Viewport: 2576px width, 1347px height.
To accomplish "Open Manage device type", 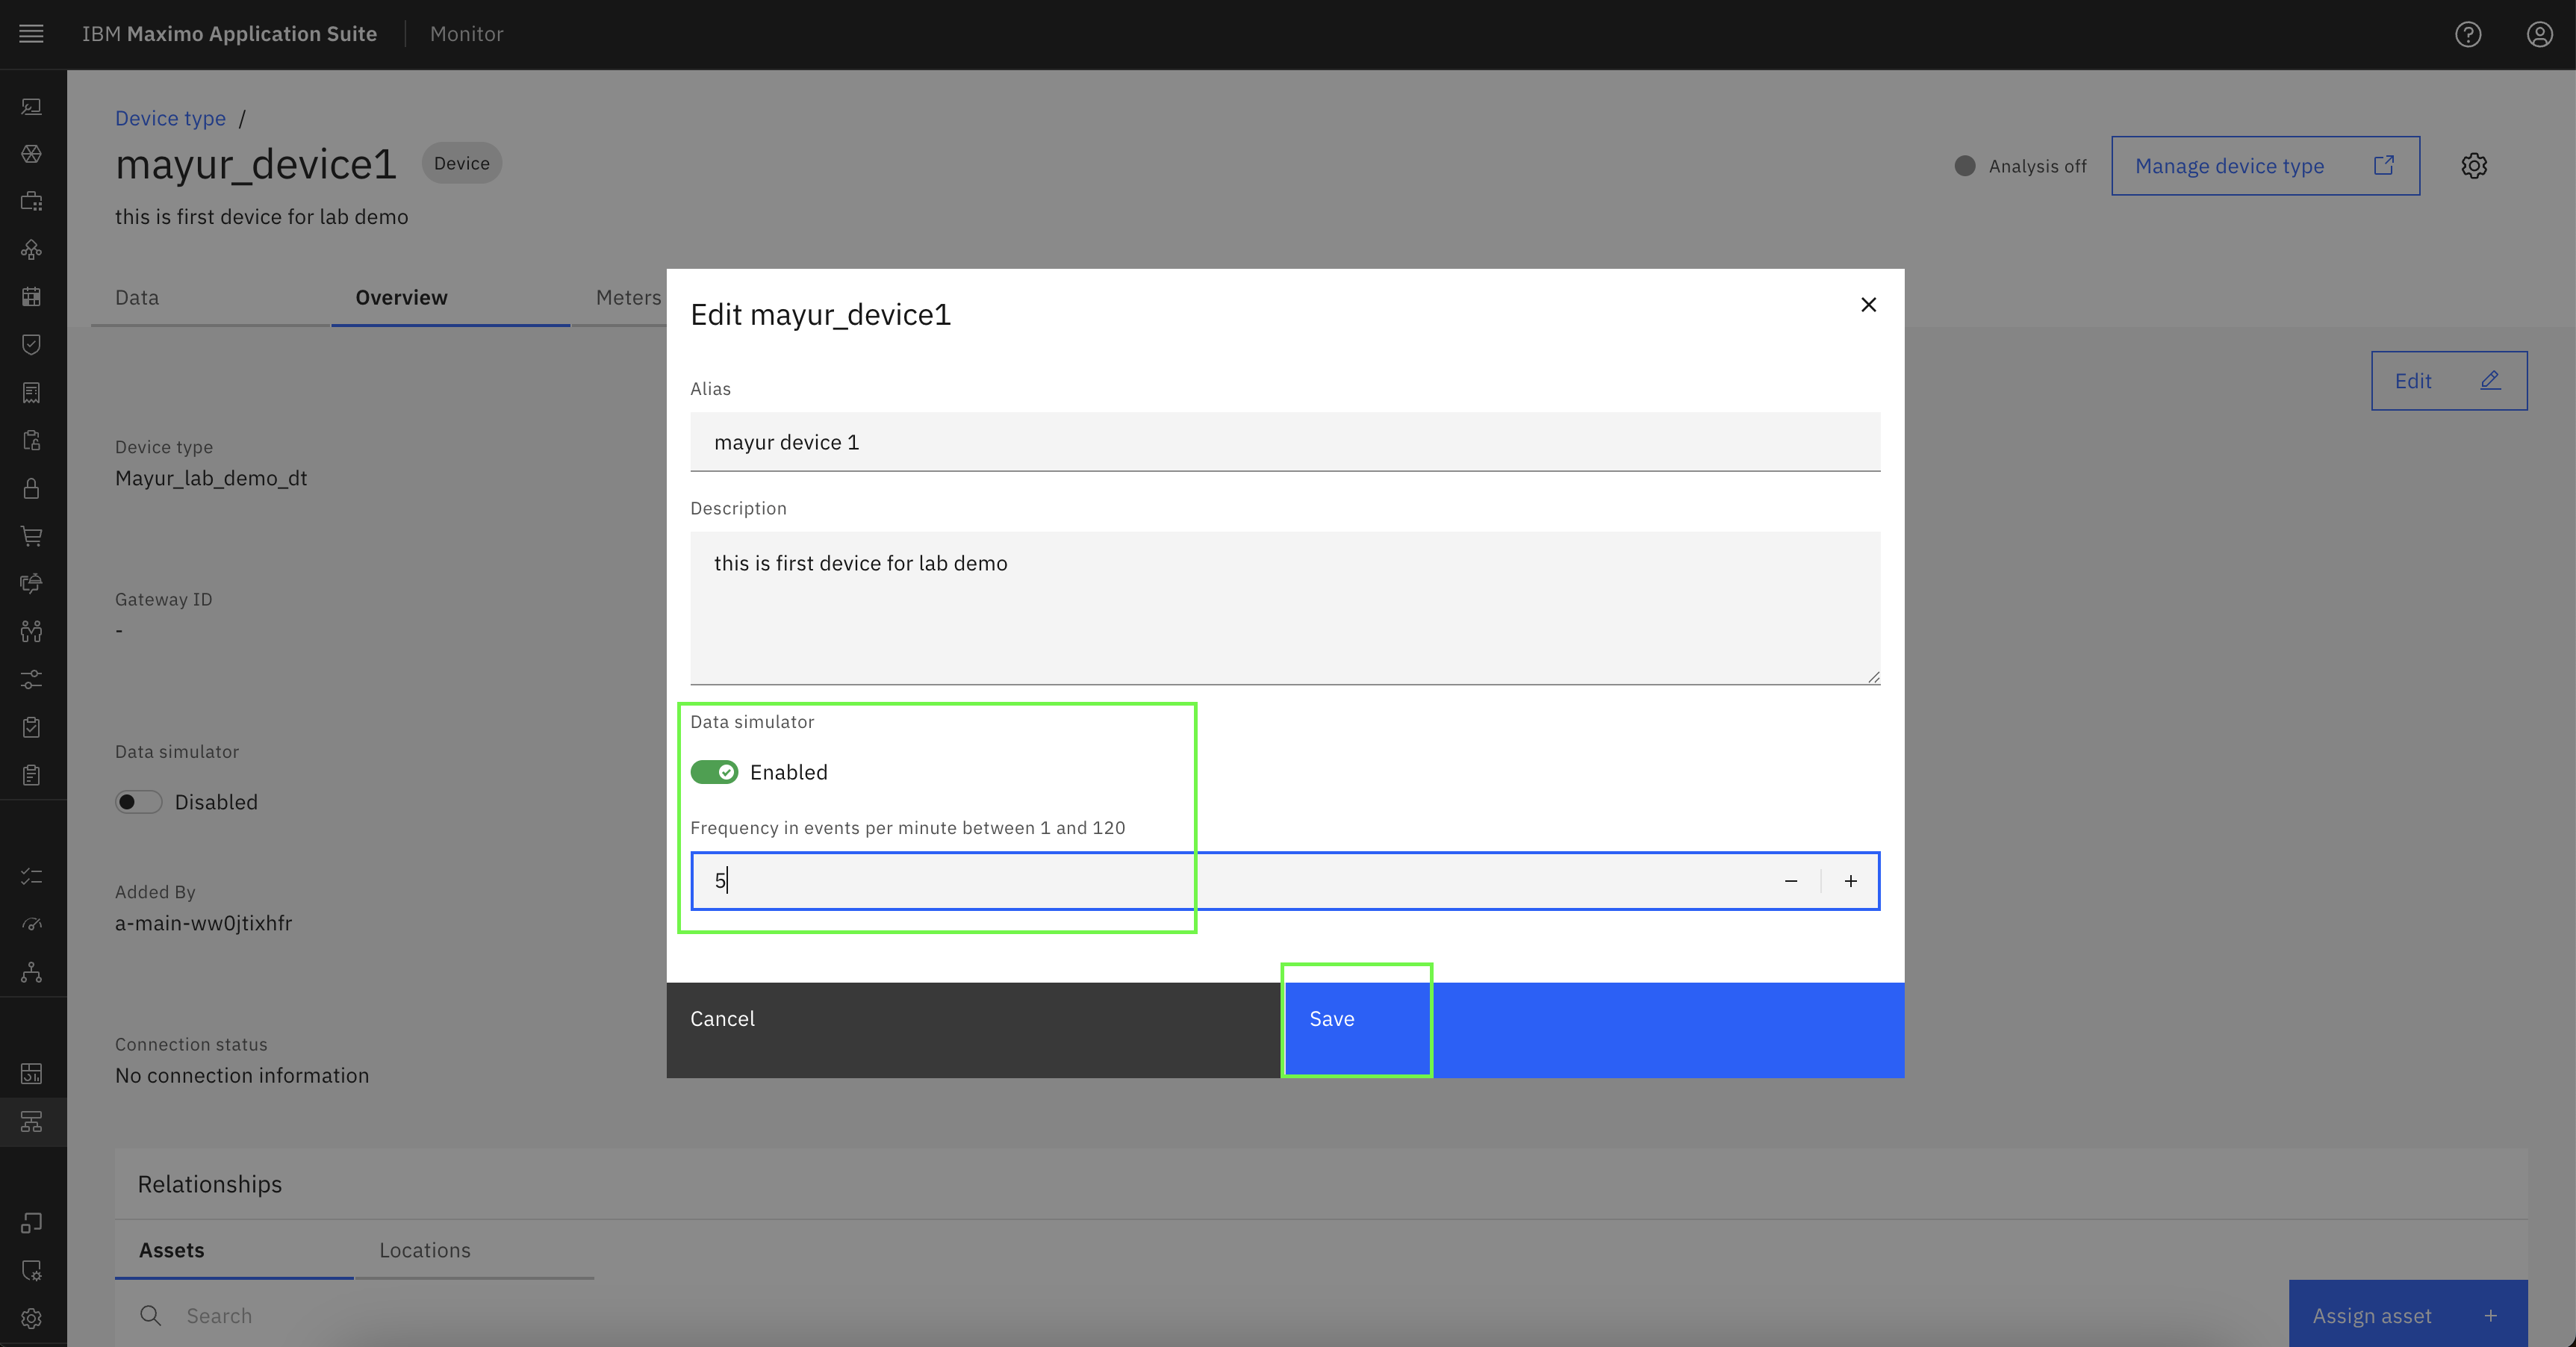I will (2265, 166).
